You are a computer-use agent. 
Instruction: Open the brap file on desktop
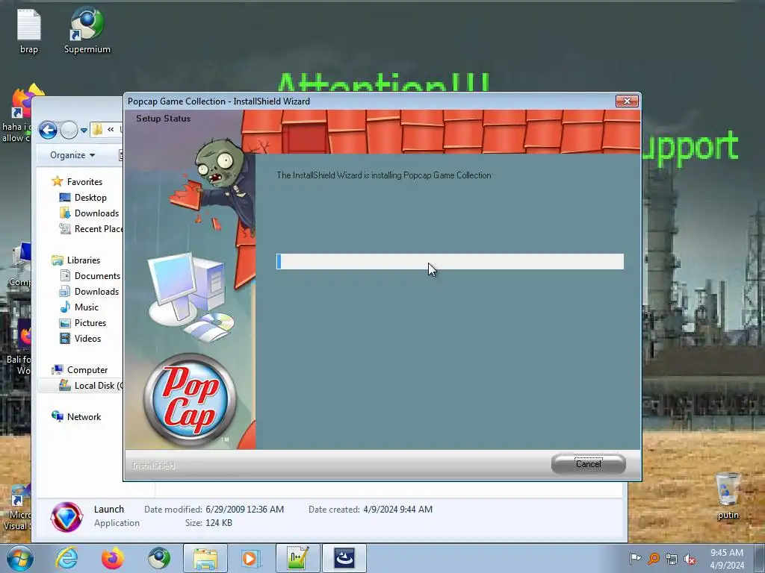coord(29,32)
